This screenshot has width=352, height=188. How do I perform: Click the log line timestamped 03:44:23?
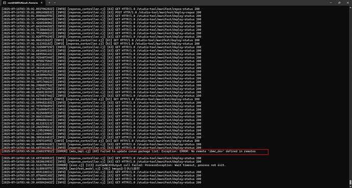(x=100, y=141)
